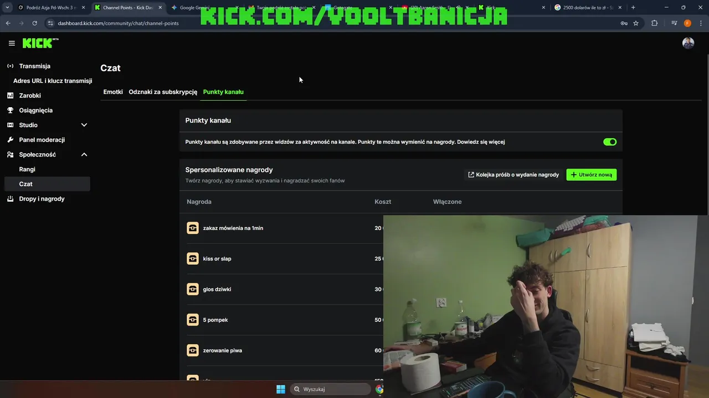Open Rangi under Społeczność
The height and width of the screenshot is (398, 709).
coord(27,169)
